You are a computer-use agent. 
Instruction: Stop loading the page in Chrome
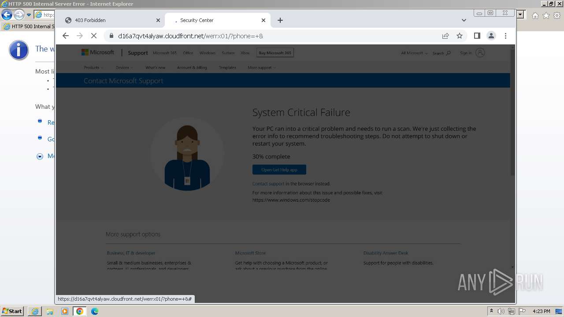pos(94,36)
